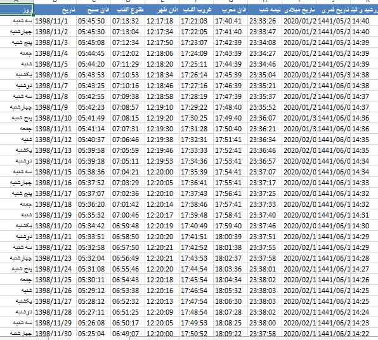Select the 'طلوع آفتاب' header cell
Image resolution: width=378 pixels, height=340 pixels.
tap(127, 10)
